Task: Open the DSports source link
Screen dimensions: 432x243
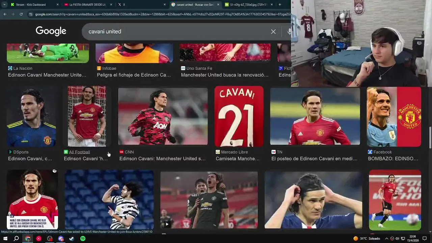Action: 21,152
